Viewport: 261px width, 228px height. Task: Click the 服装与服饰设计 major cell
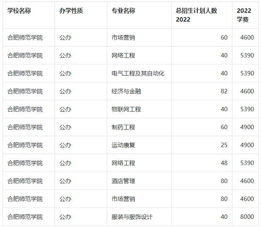click(132, 217)
